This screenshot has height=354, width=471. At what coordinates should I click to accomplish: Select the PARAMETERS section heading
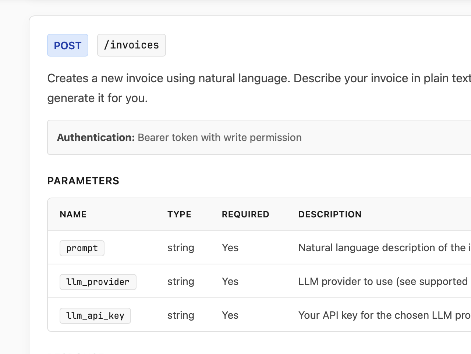[x=83, y=181]
